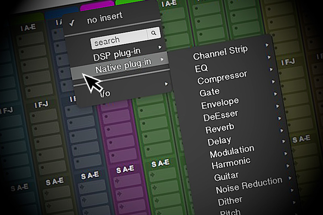
Task: Expand the arrow for Channel Strip
Action: (x=267, y=45)
